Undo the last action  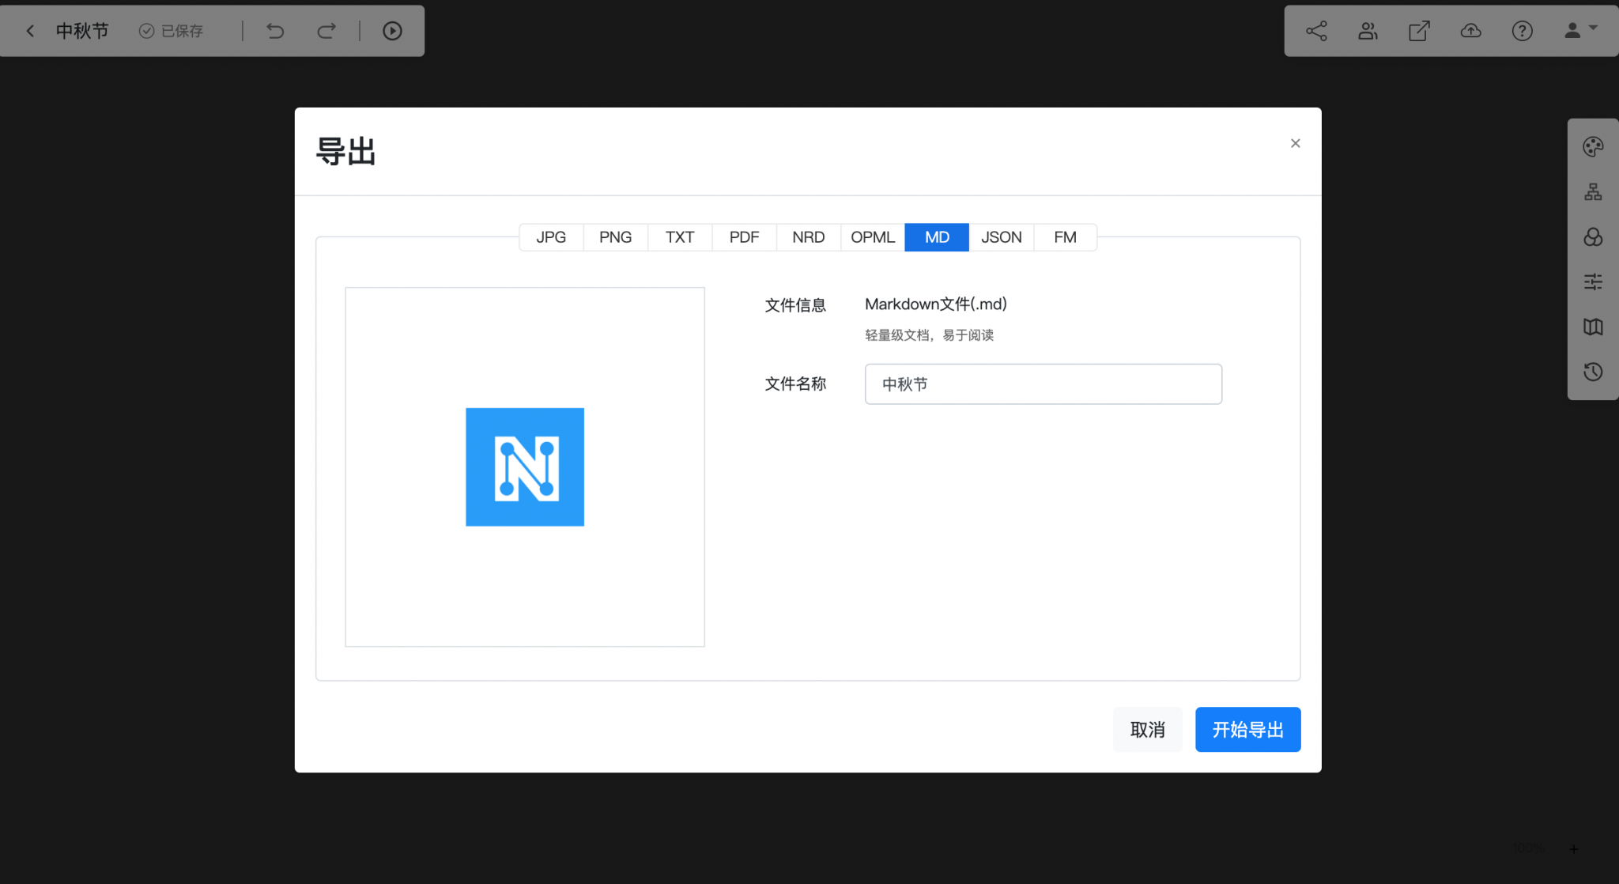point(274,30)
